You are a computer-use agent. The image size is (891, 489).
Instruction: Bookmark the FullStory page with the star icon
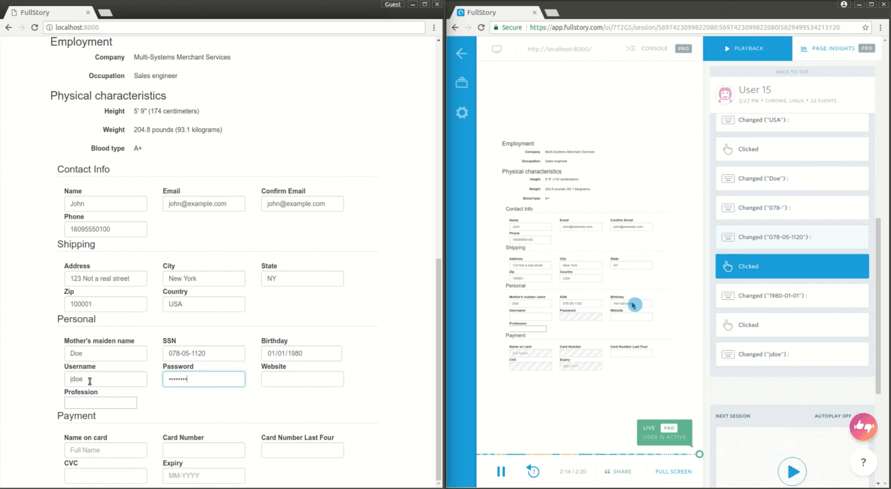(x=865, y=27)
